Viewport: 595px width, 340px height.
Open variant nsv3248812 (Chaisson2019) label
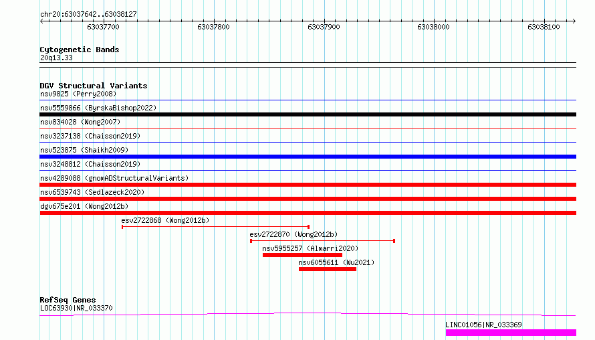(90, 164)
